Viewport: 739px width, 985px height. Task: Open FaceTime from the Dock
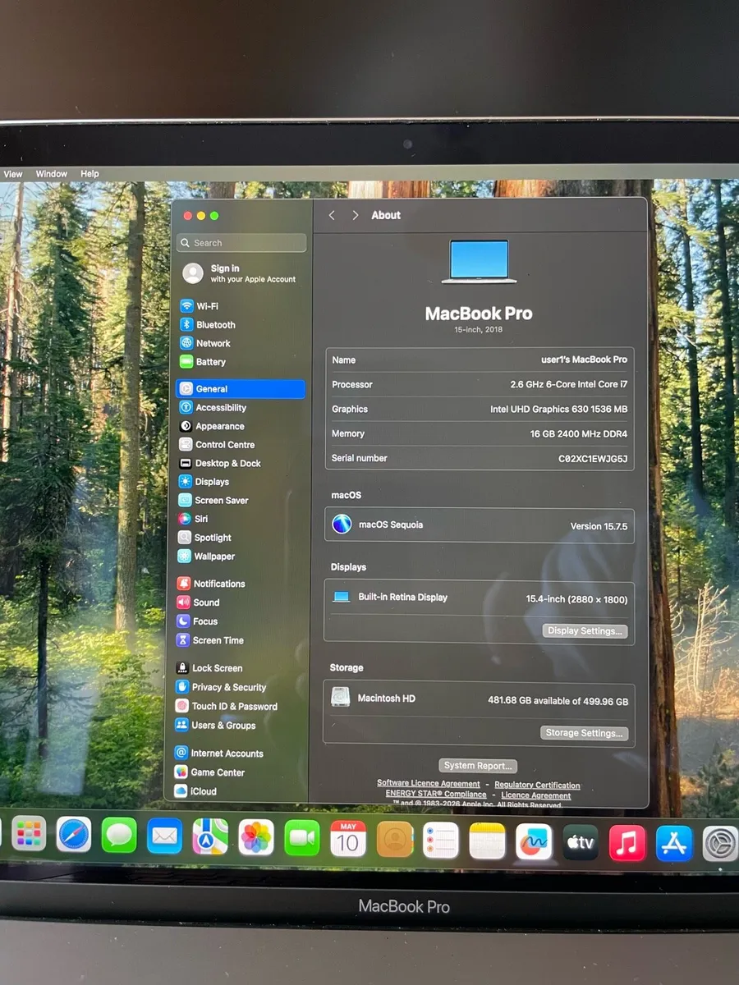[302, 838]
